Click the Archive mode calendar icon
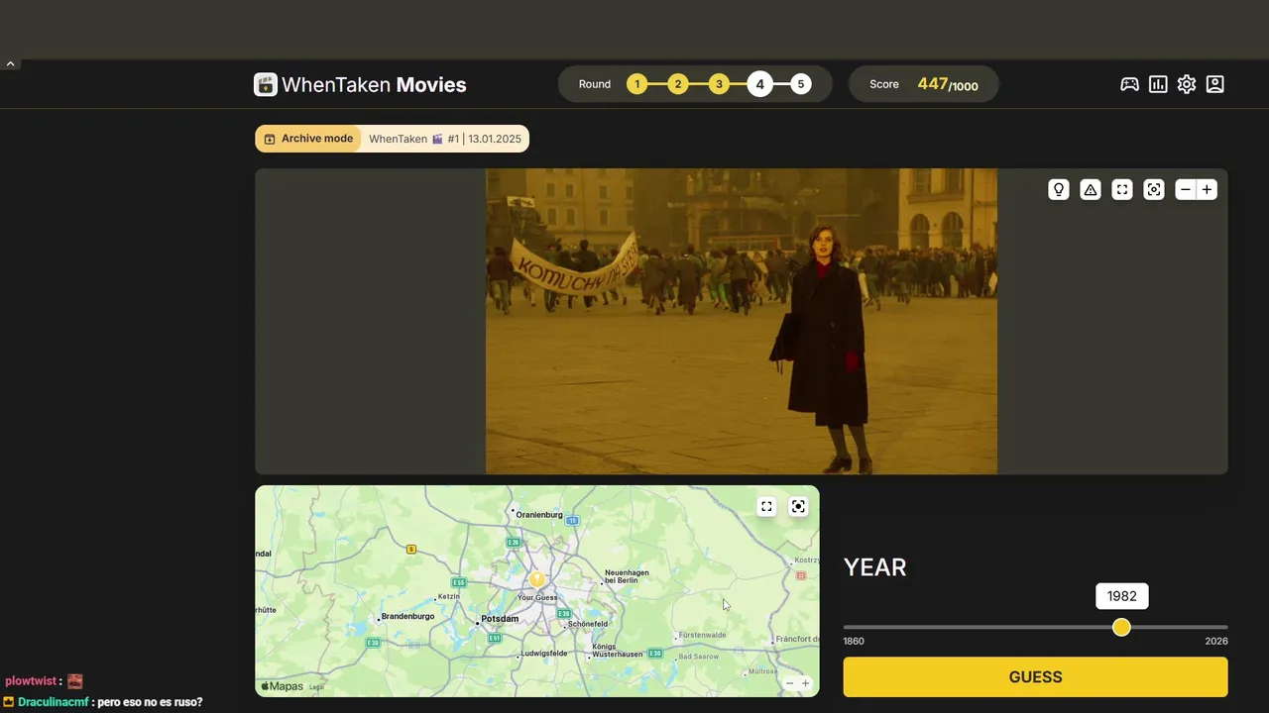The image size is (1269, 713). (269, 139)
